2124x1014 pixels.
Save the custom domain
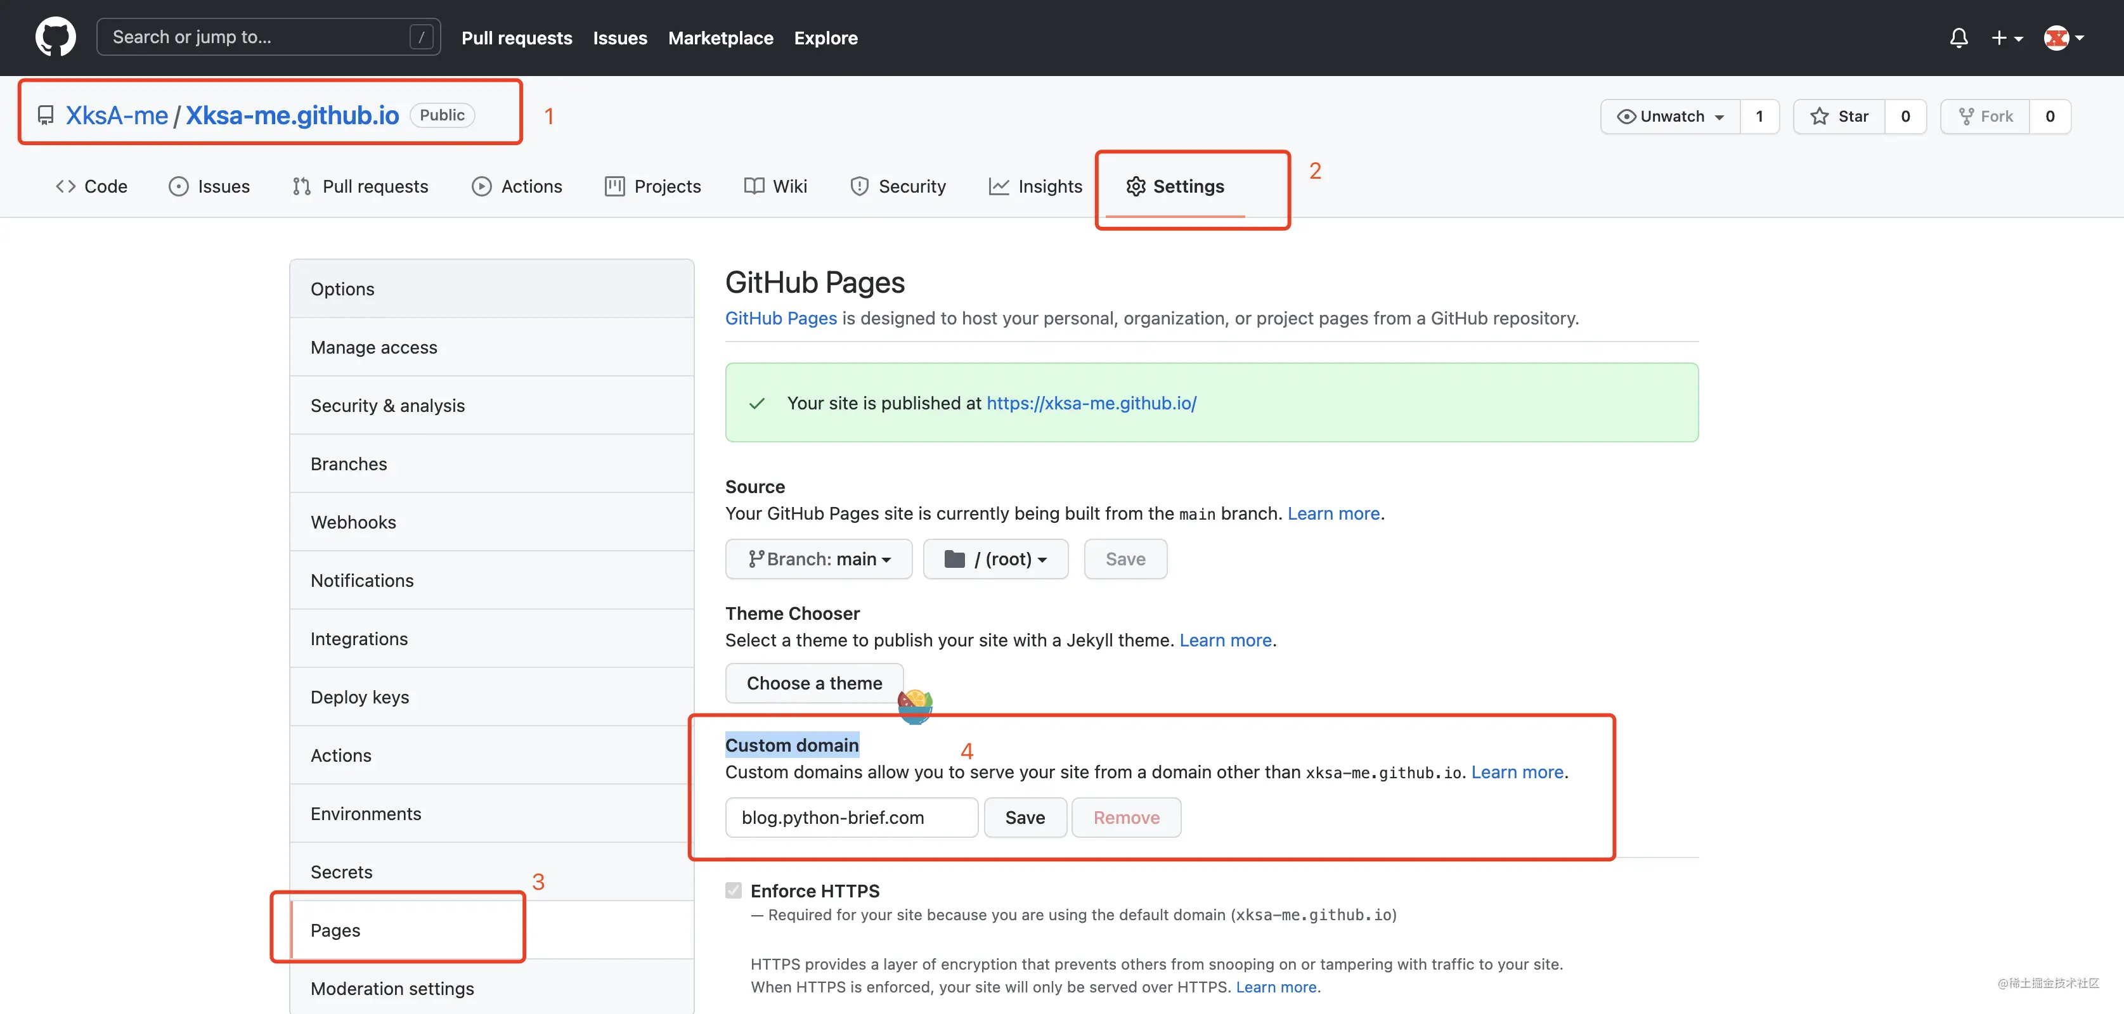(1025, 818)
